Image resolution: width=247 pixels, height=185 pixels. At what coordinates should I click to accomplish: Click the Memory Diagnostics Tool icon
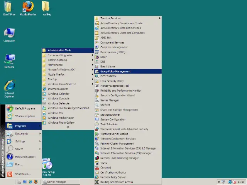coord(97,86)
